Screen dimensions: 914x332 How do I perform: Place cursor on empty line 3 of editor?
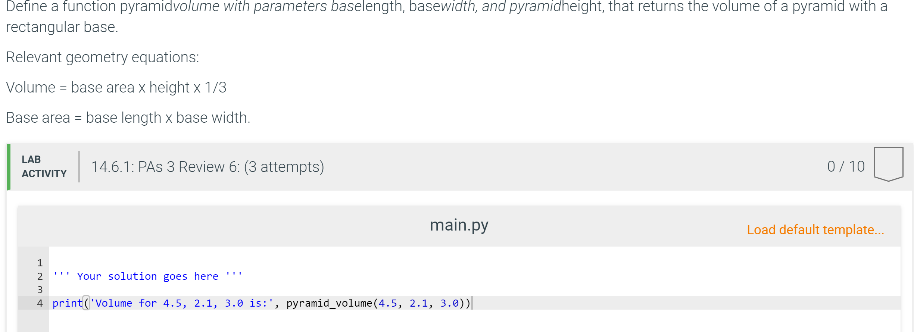[x=474, y=290]
